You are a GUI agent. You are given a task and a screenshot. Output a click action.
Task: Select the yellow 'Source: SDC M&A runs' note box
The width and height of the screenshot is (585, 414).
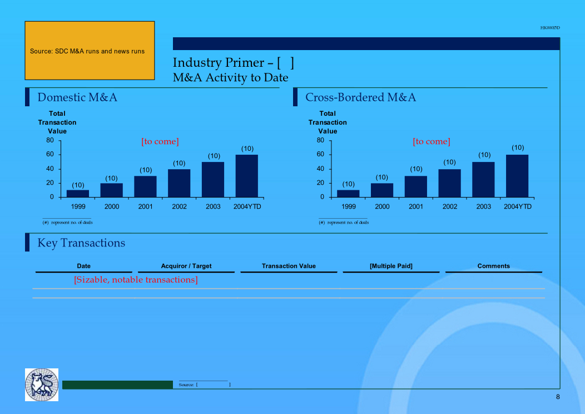pos(90,51)
